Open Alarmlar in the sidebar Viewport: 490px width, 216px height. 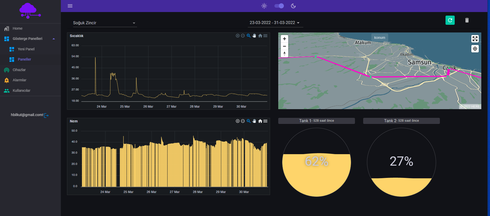click(30, 80)
